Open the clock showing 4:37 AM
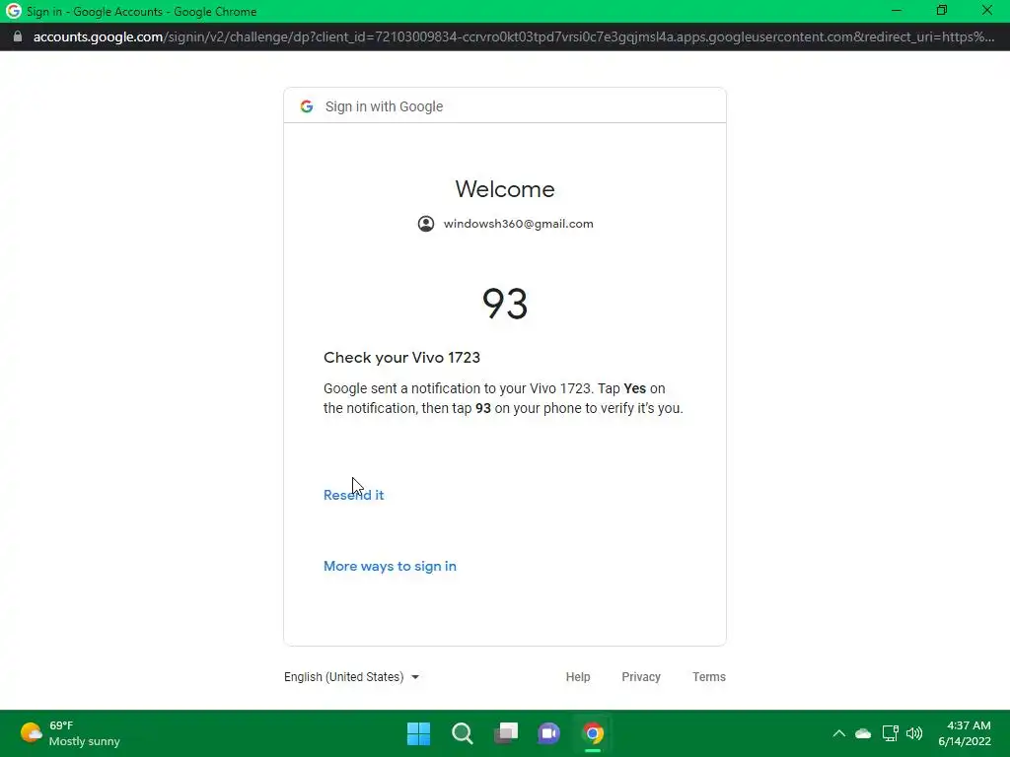The height and width of the screenshot is (757, 1010). [965, 733]
